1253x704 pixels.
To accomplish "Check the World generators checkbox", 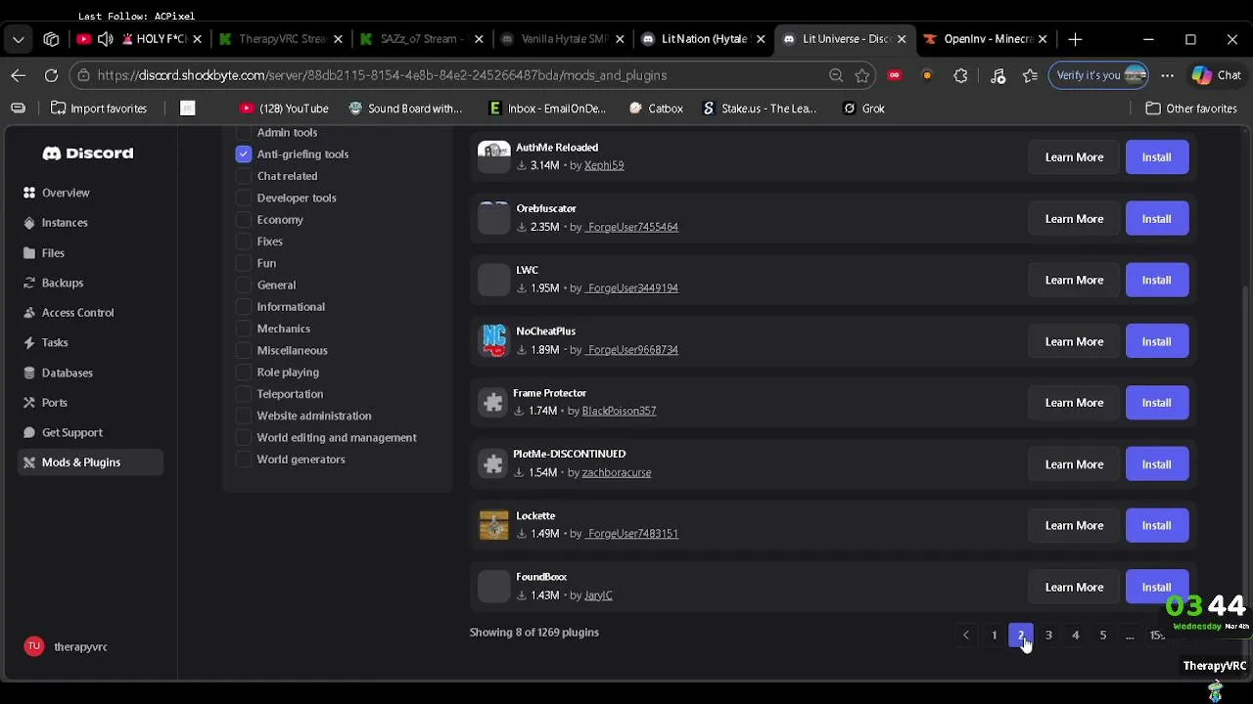I will (244, 460).
